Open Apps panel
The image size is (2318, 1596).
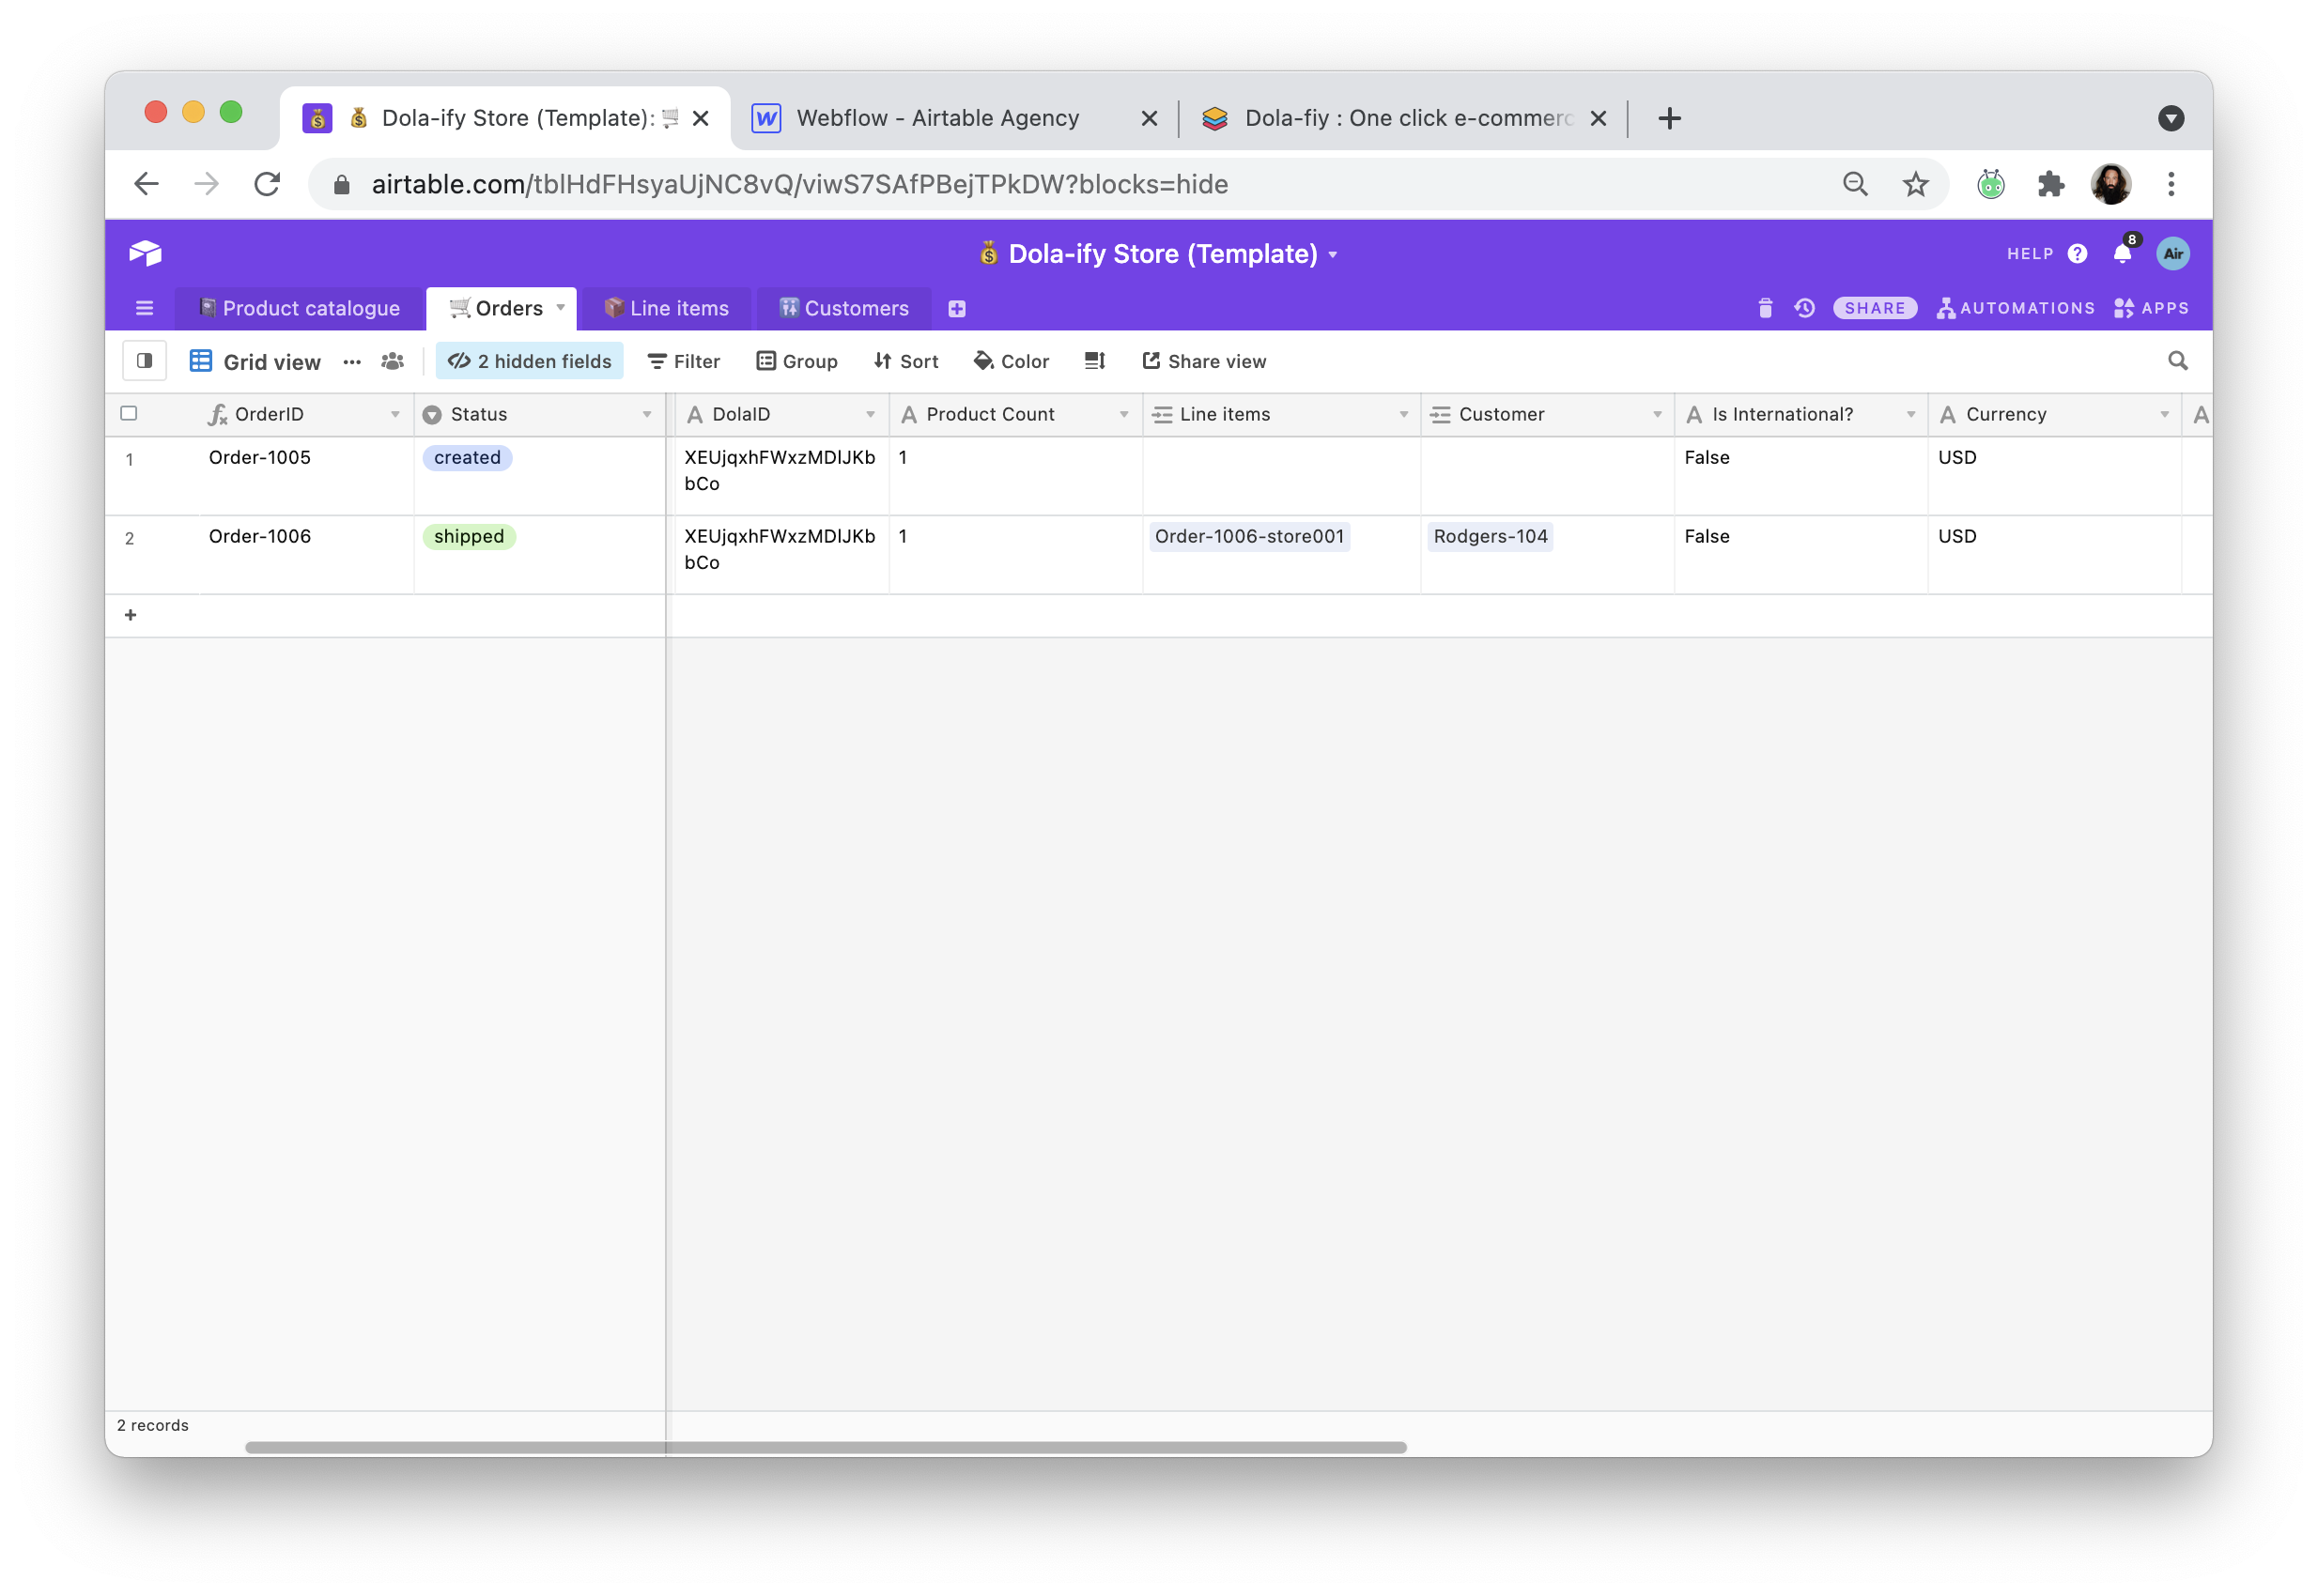(2151, 308)
